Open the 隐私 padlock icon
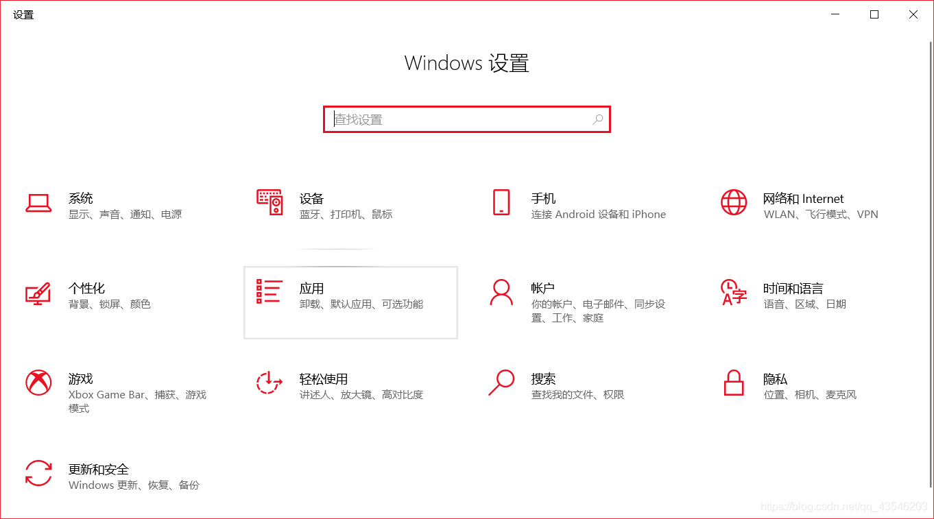934x519 pixels. click(734, 383)
